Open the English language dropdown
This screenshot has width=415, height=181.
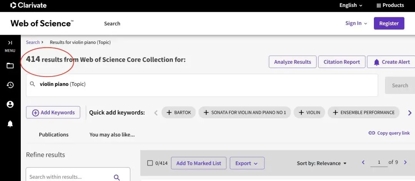click(x=351, y=5)
